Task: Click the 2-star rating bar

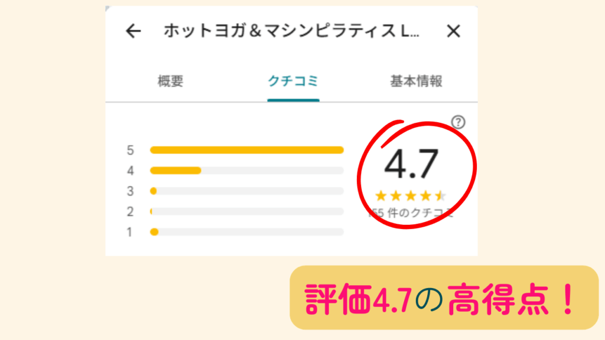Action: click(x=246, y=211)
